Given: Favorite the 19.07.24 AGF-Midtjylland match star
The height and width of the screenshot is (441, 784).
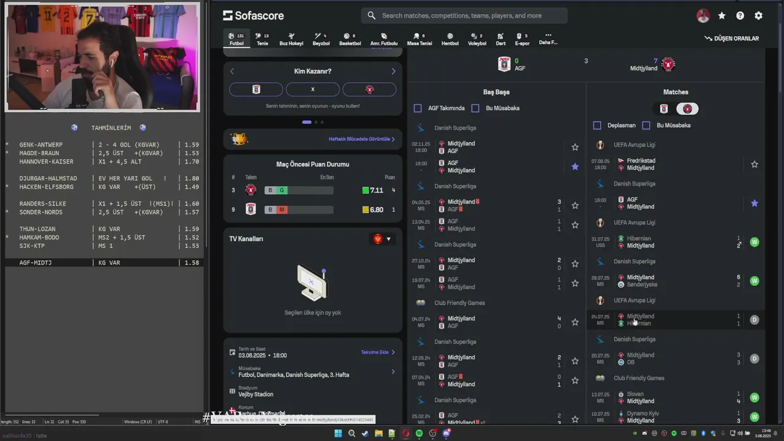Looking at the screenshot, I should (575, 283).
